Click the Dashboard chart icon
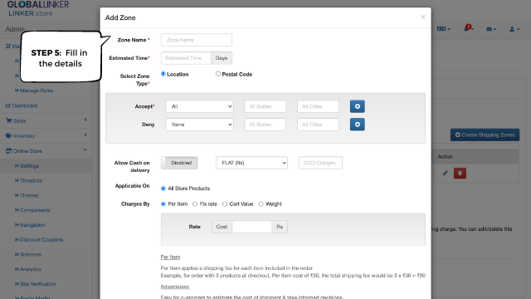This screenshot has width=531, height=299. point(8,105)
